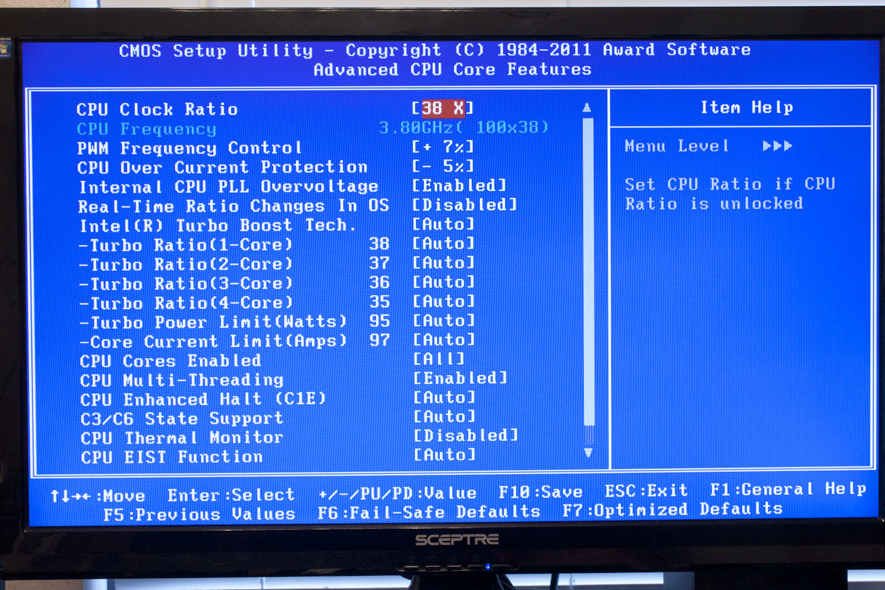This screenshot has height=590, width=885.
Task: Click the arrow keys Move hint
Action: pos(97,496)
